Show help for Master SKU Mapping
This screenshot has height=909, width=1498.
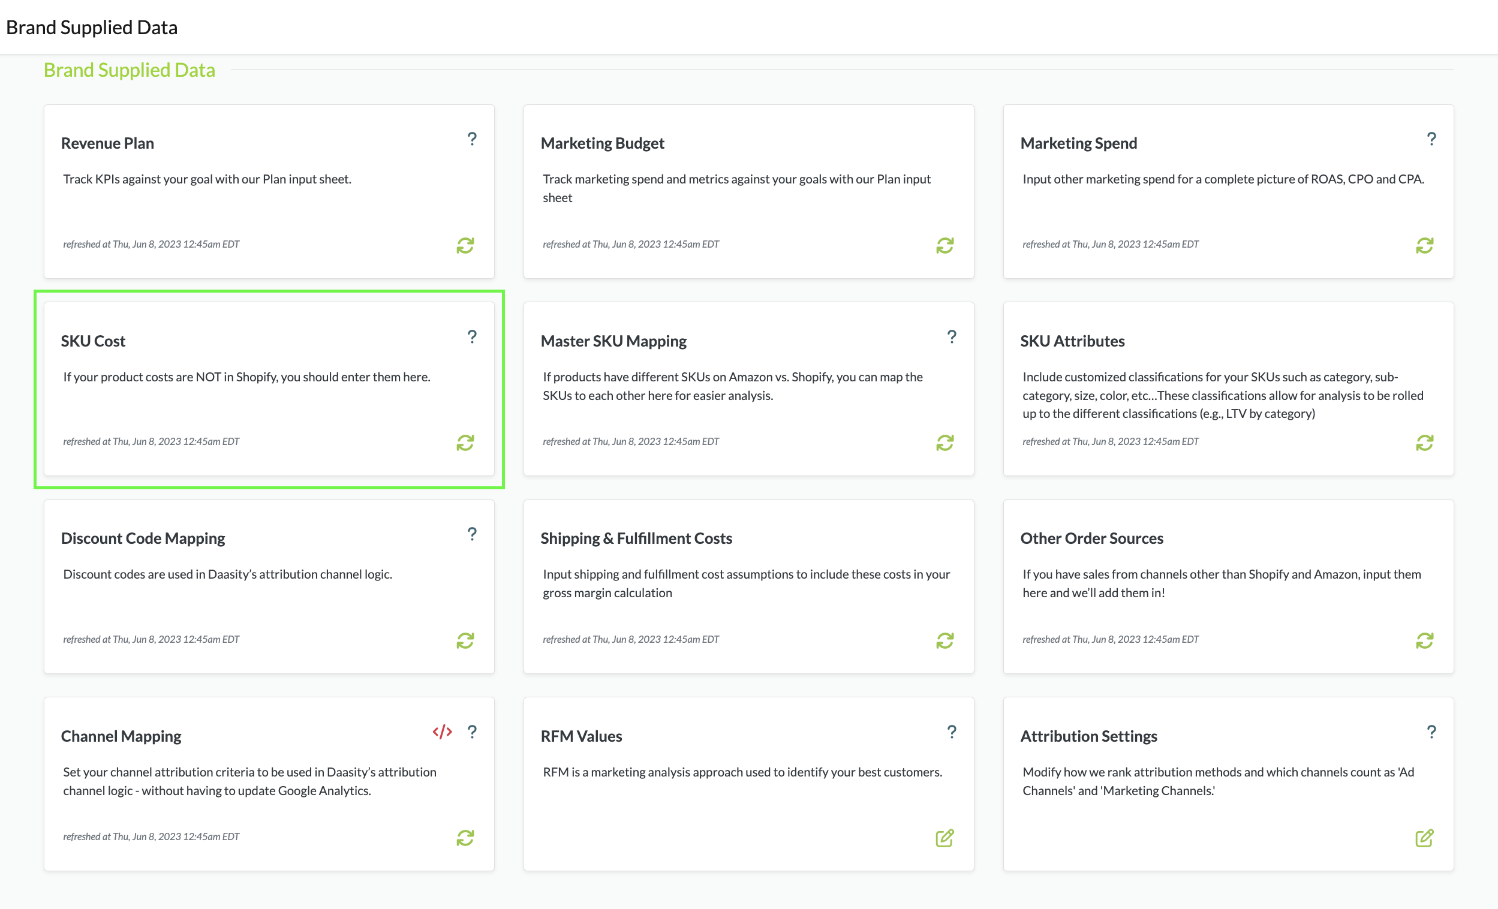[952, 337]
